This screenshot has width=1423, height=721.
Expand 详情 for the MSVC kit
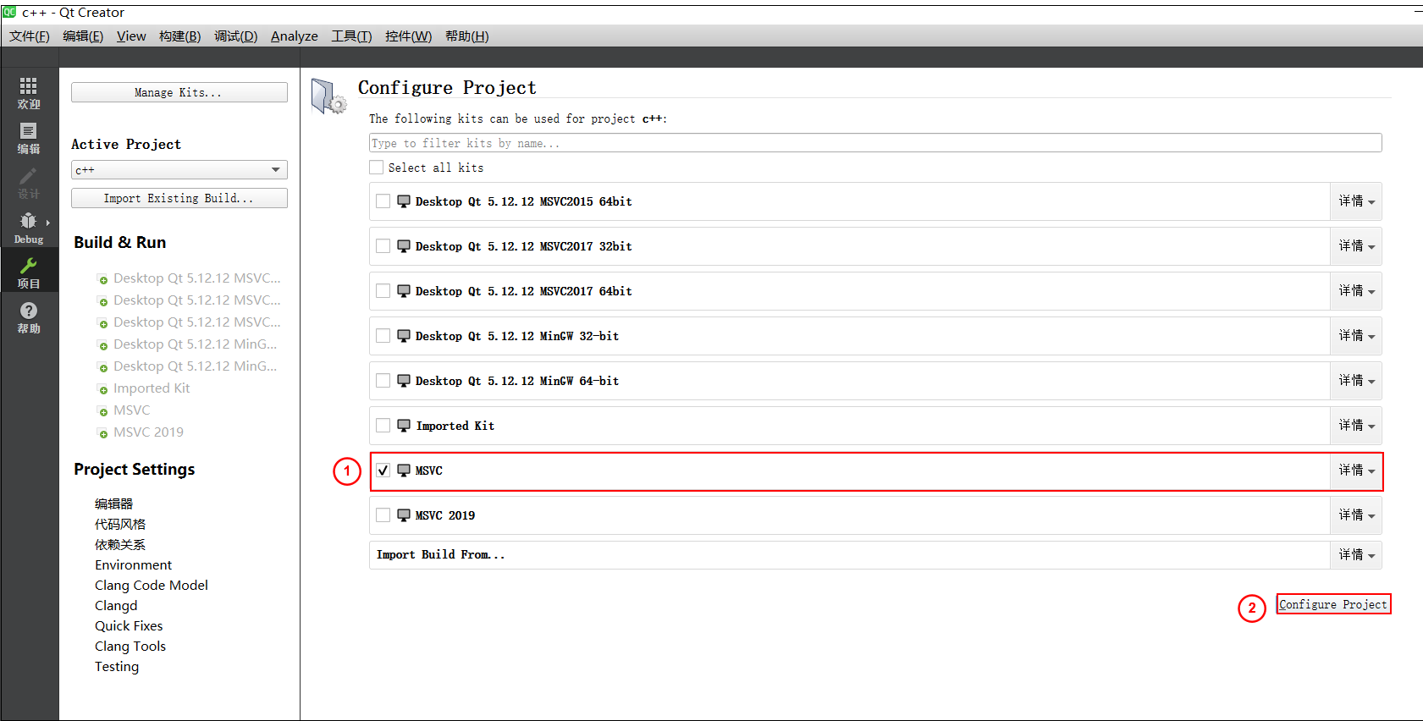(x=1356, y=471)
